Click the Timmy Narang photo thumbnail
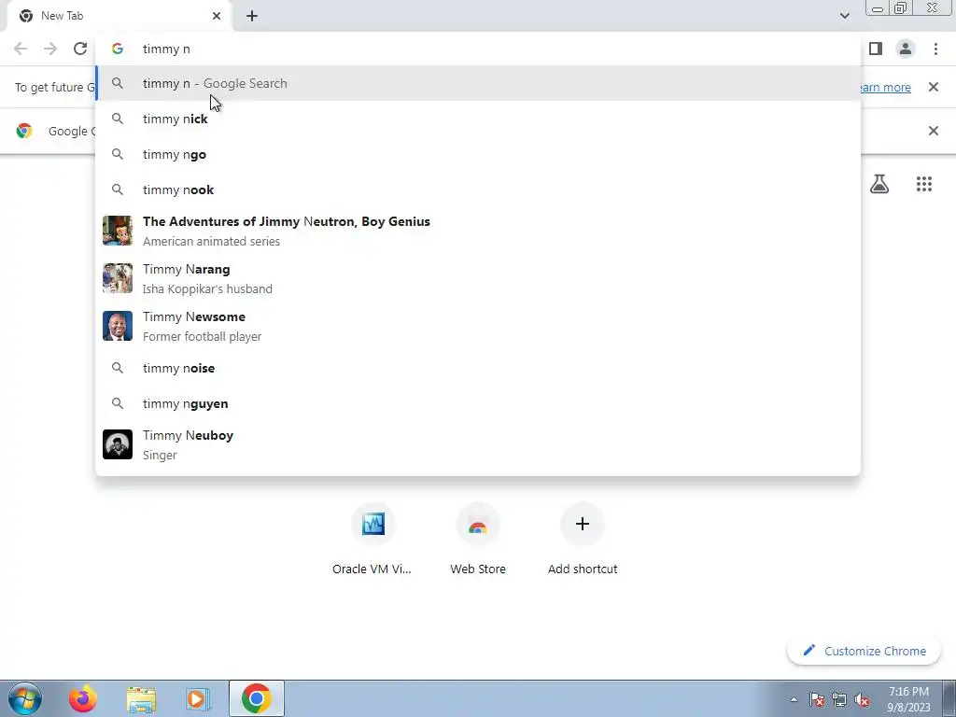The height and width of the screenshot is (717, 956). coord(118,278)
